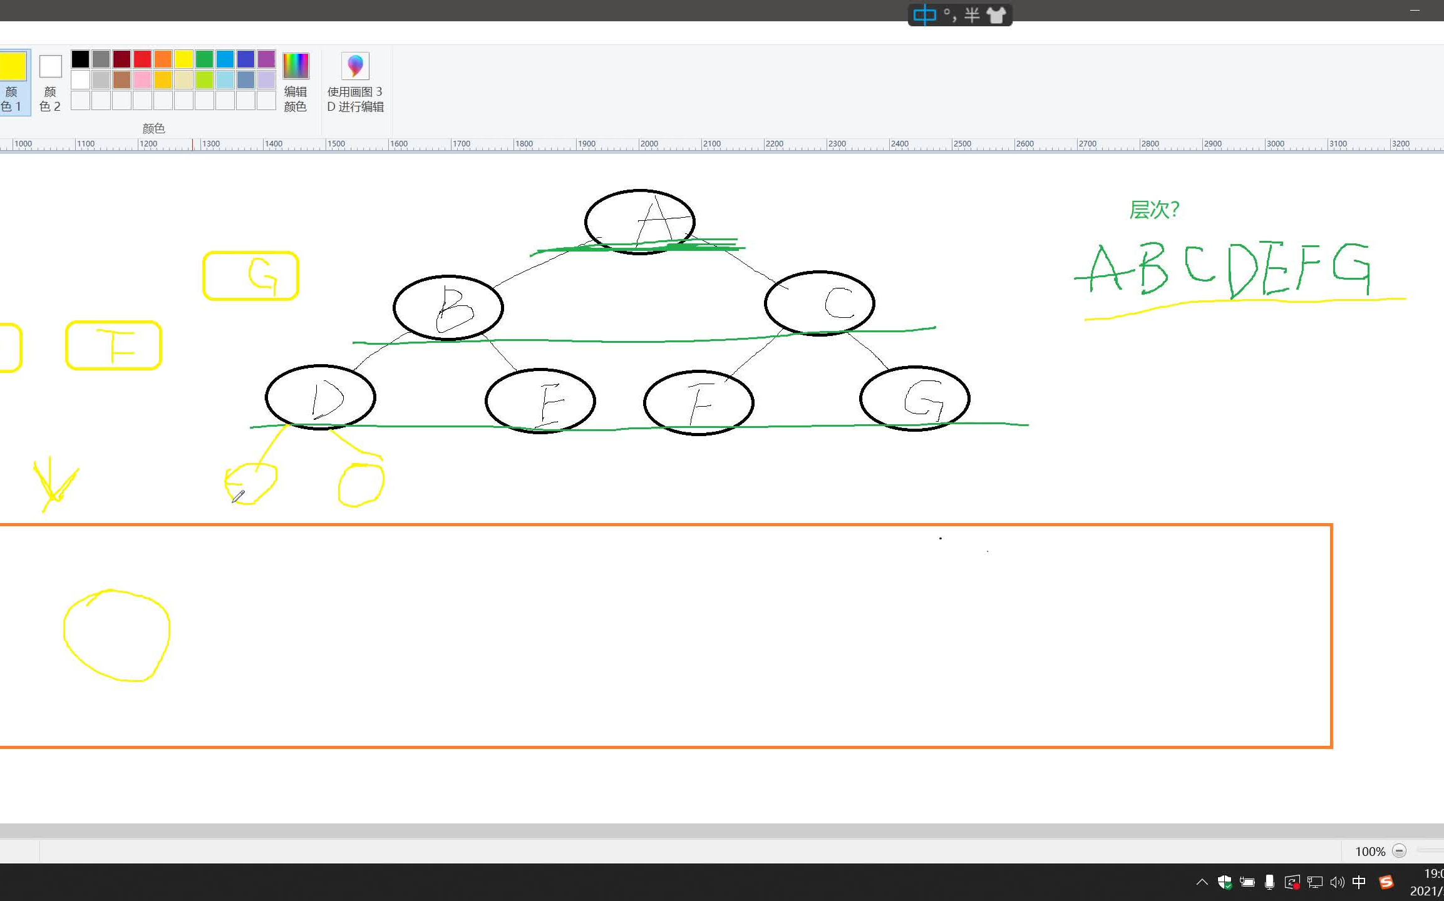This screenshot has height=901, width=1444.
Task: Expand hidden system tray icons chevron
Action: [1202, 882]
